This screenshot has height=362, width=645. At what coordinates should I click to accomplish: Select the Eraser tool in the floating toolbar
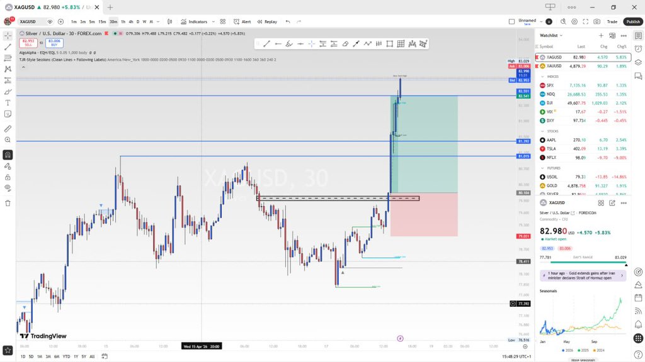click(x=345, y=43)
